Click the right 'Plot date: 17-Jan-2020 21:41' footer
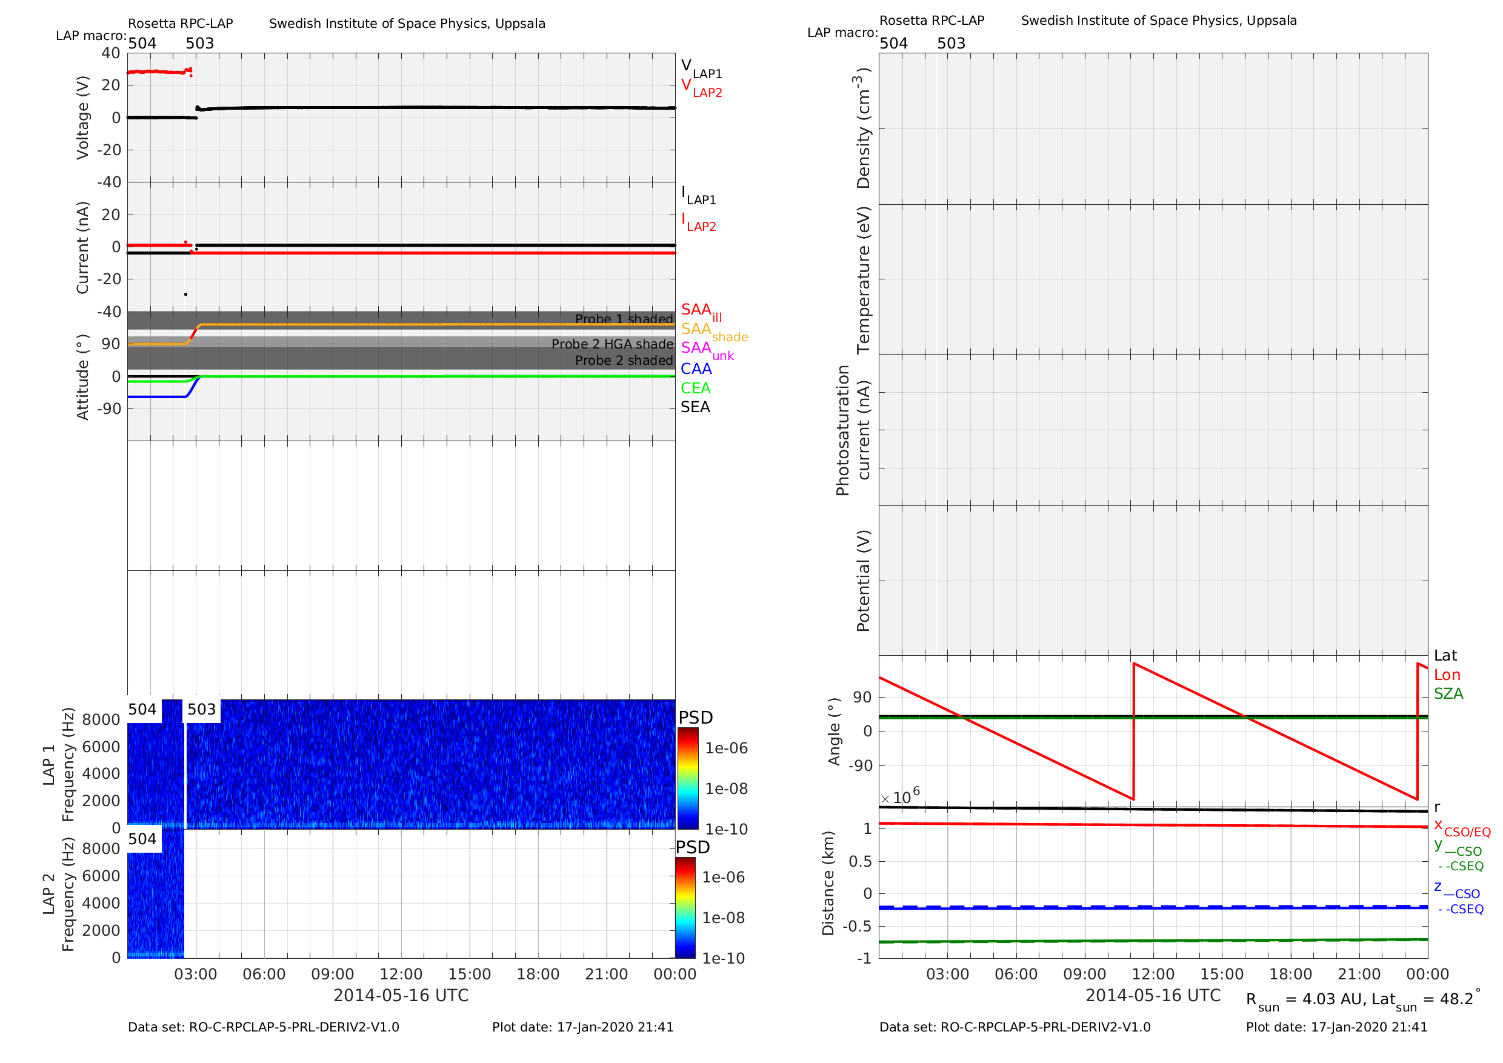 pyautogui.click(x=1336, y=1028)
